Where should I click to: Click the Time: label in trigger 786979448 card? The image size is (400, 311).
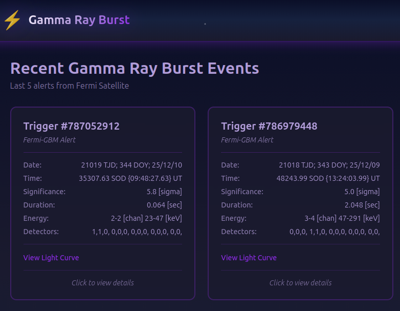point(230,178)
